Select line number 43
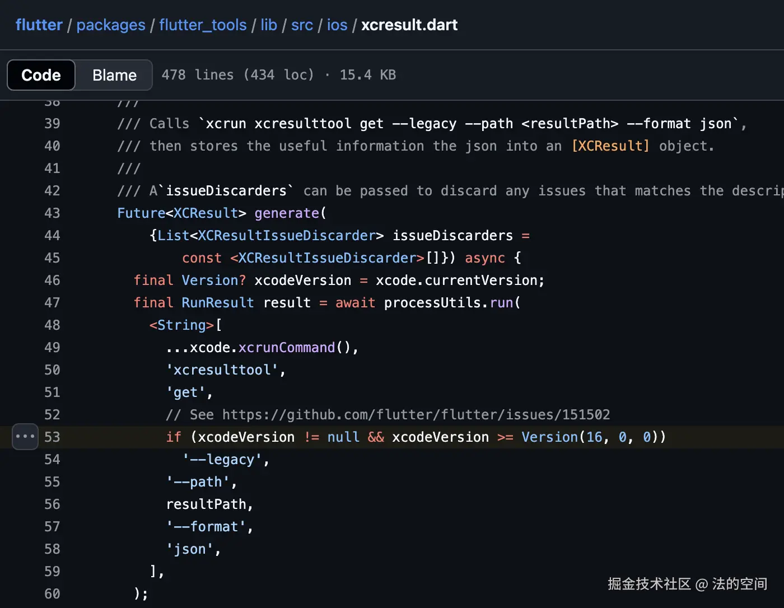784x608 pixels. pyautogui.click(x=52, y=213)
